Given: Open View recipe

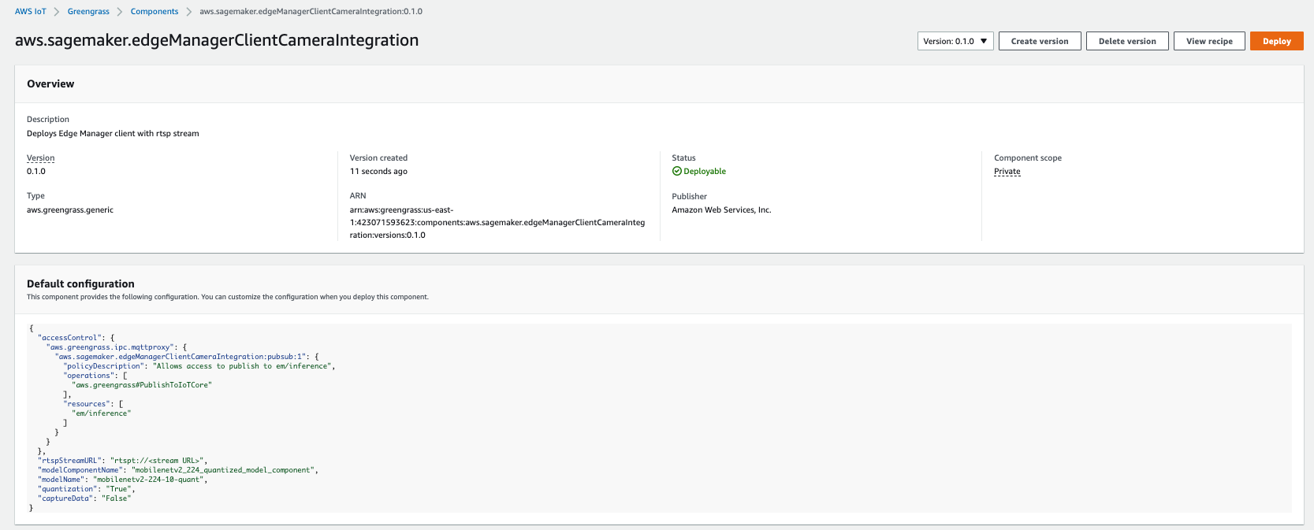Looking at the screenshot, I should [x=1209, y=41].
